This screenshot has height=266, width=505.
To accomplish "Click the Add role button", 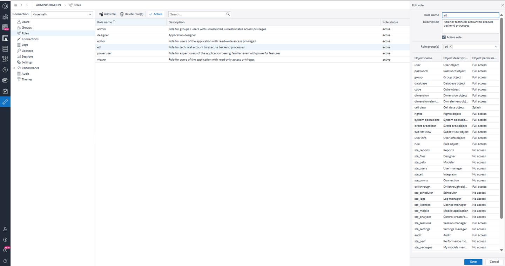I will [107, 14].
